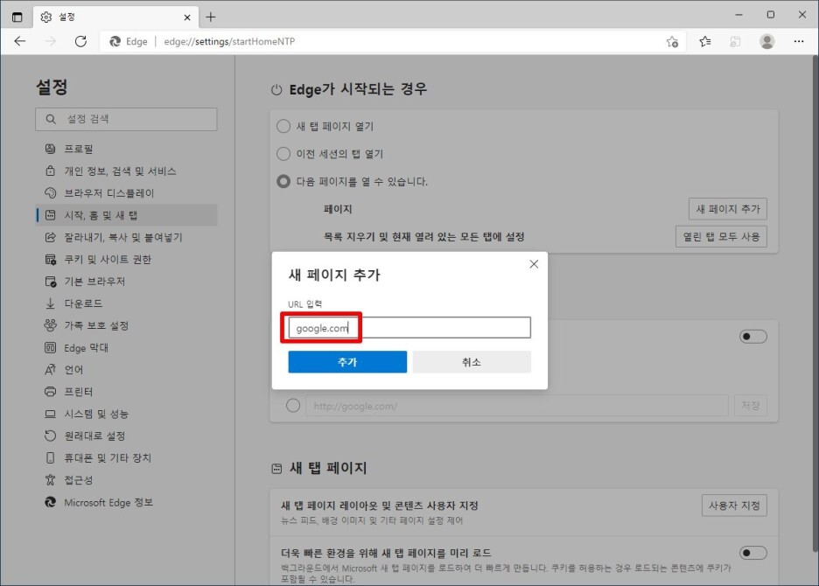Click add-to-favorites star icon
The height and width of the screenshot is (586, 819).
(672, 42)
